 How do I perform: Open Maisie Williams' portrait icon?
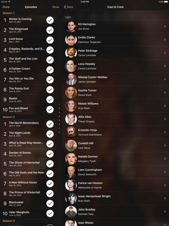tap(71, 106)
